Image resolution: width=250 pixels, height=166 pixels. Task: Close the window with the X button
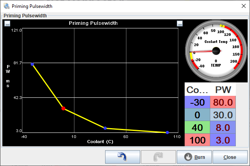243,6
